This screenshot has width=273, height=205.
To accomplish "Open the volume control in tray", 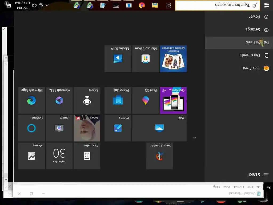I will coord(34,5).
